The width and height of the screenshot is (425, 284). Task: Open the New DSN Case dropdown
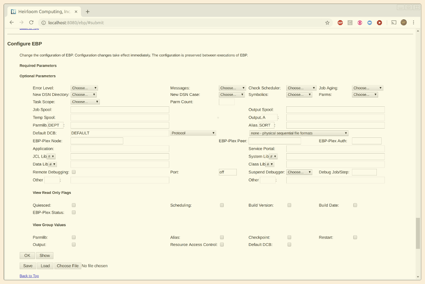(232, 95)
